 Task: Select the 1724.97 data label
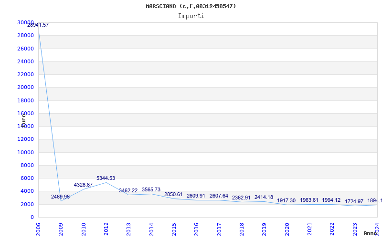point(354,201)
